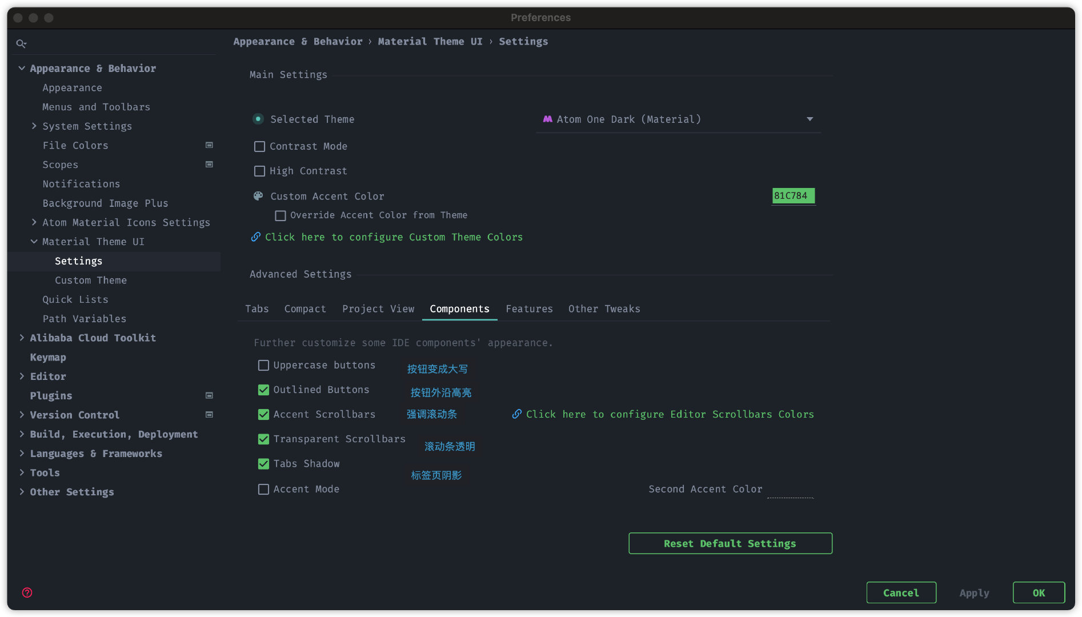This screenshot has height=617, width=1082.
Task: Uncheck Transparent Scrollbars option
Action: tap(263, 439)
